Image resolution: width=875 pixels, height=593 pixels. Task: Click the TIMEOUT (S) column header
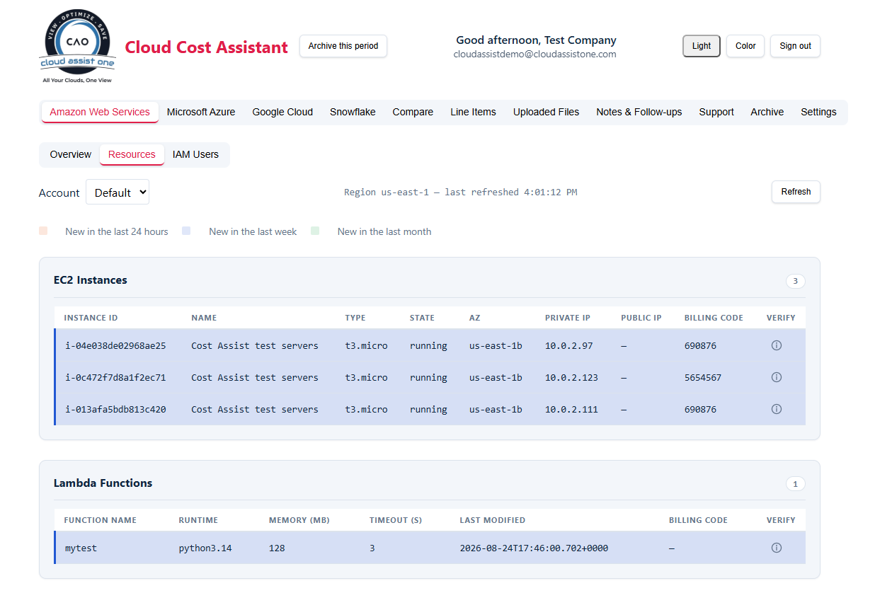pyautogui.click(x=396, y=520)
